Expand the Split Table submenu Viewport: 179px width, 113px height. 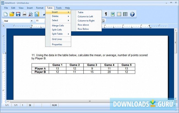(x=58, y=34)
